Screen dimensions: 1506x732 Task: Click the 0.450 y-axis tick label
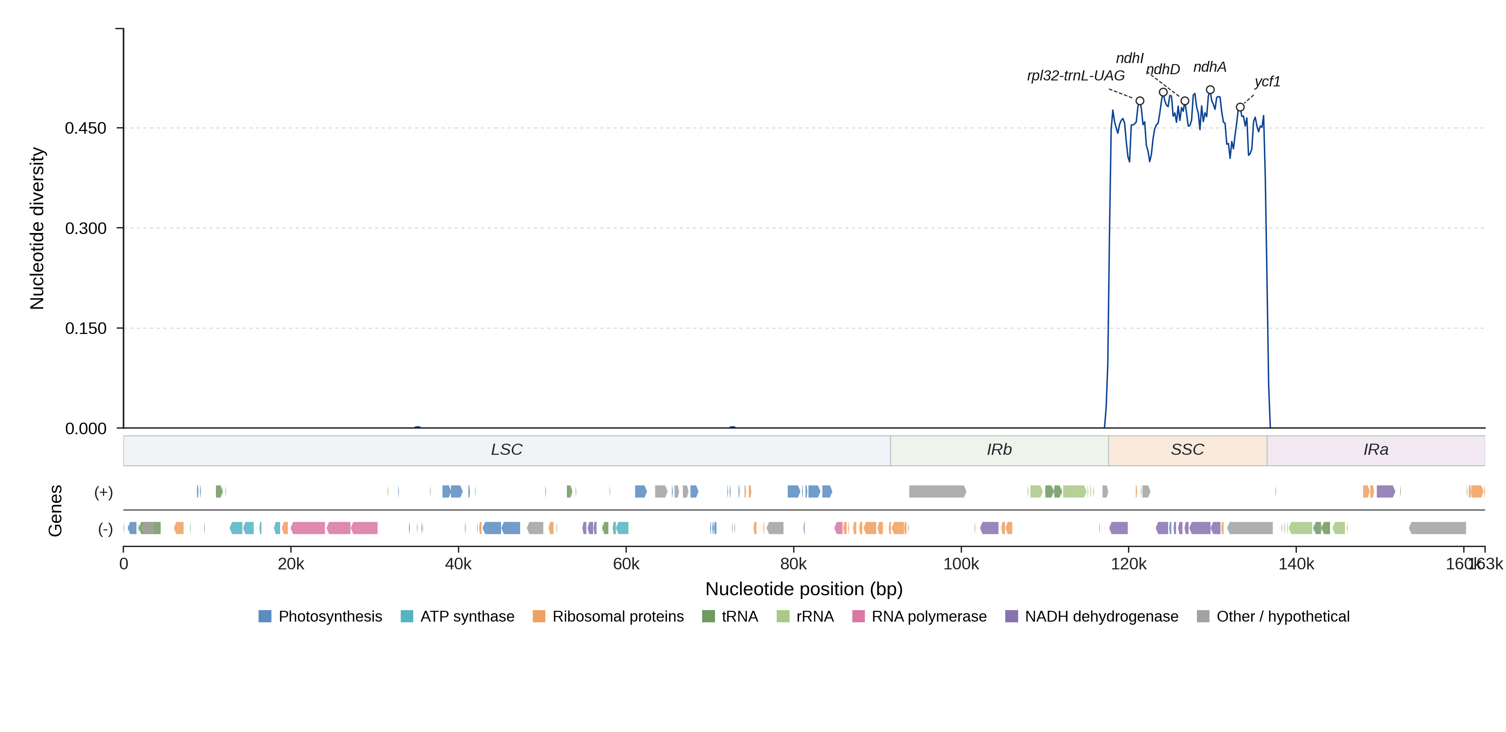[85, 129]
